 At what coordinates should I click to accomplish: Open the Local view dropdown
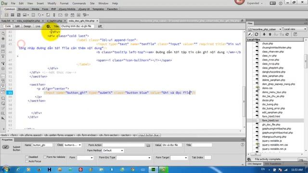pyautogui.click(x=295, y=29)
